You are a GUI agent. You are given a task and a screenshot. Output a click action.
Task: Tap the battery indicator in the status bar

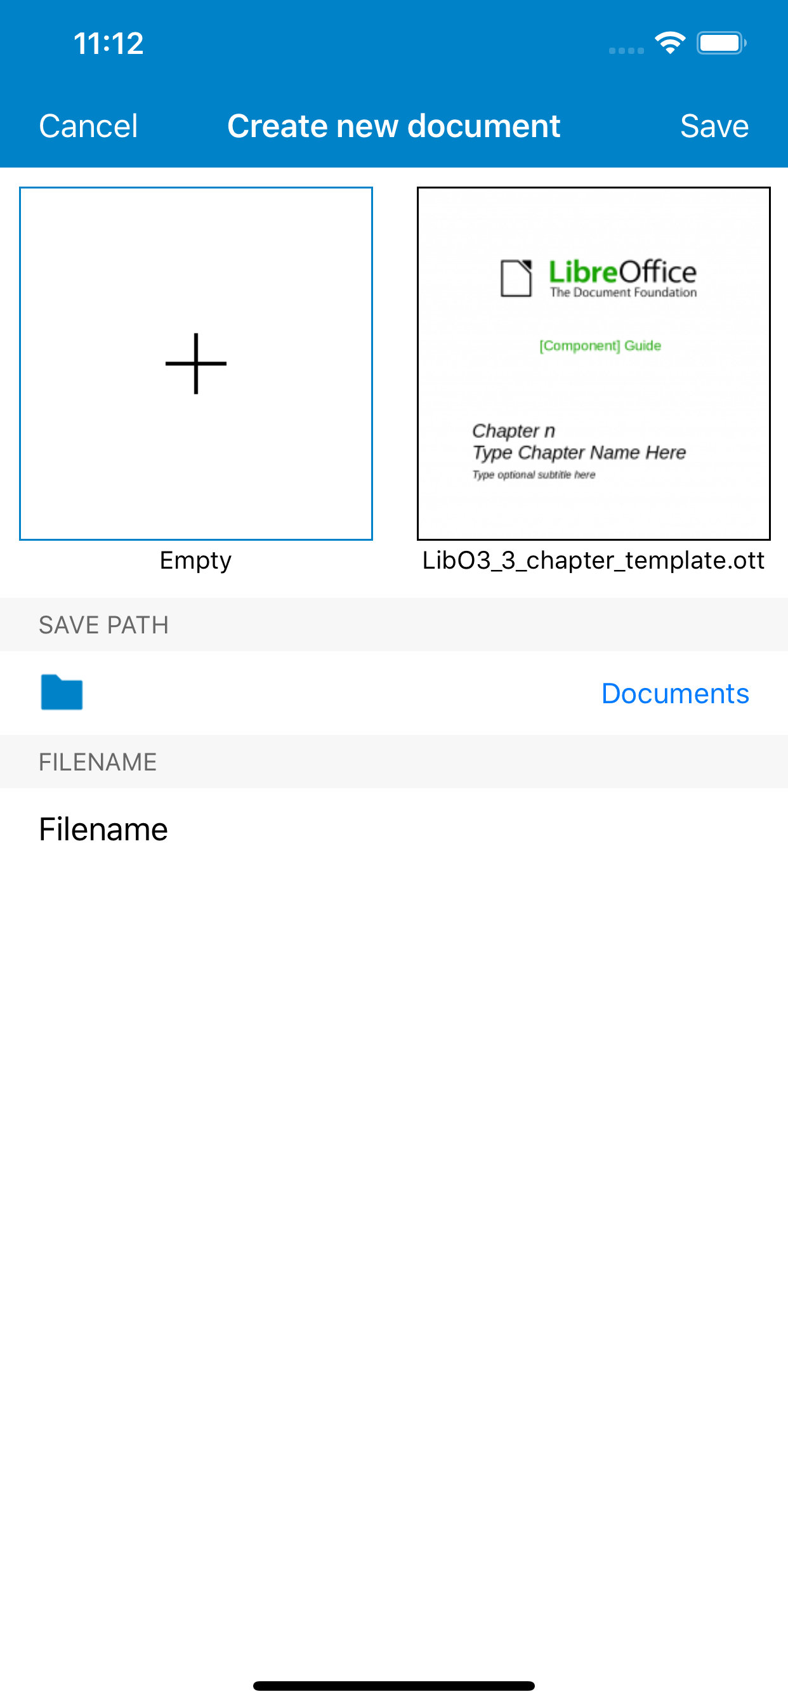point(721,42)
